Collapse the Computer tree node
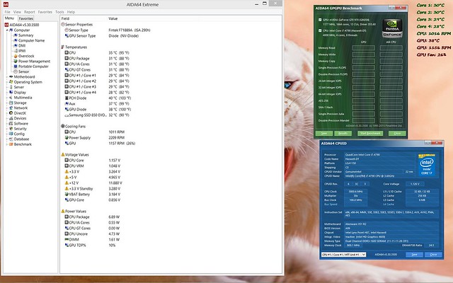This screenshot has width=453, height=283. (7, 30)
